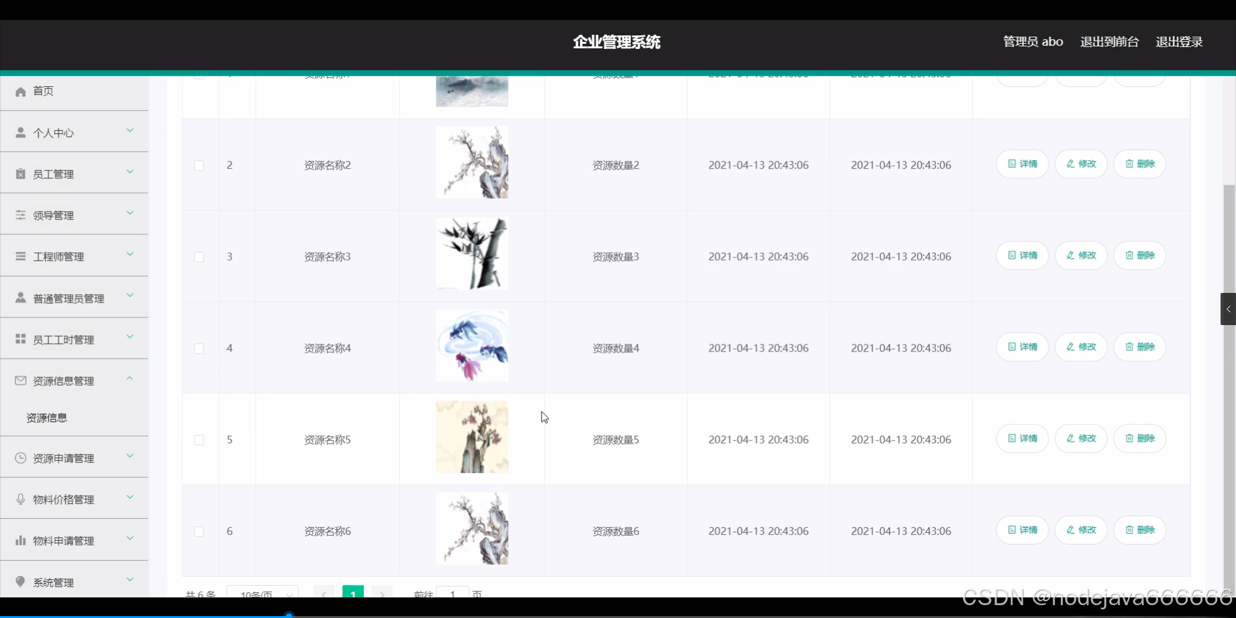Click the user icon beside 普通管理员管理
Screen dimensions: 1236x618
coord(21,298)
